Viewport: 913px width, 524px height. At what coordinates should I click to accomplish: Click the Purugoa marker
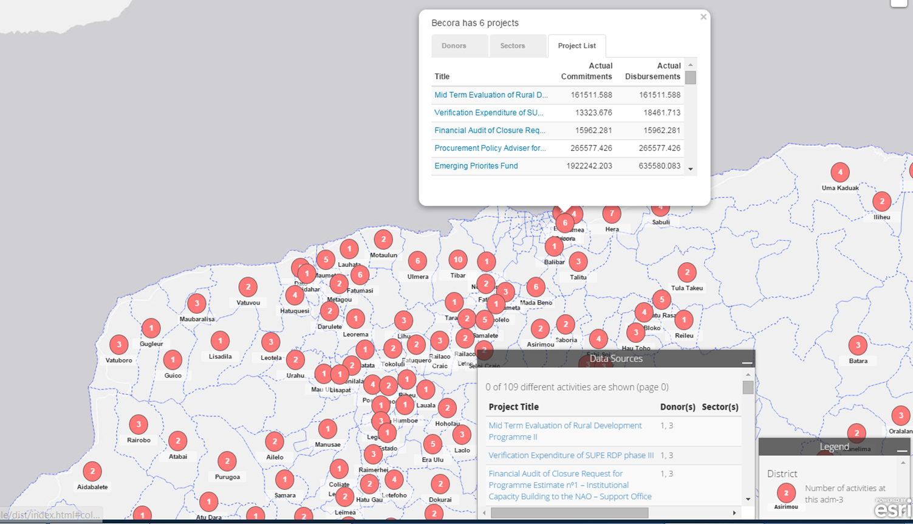227,461
